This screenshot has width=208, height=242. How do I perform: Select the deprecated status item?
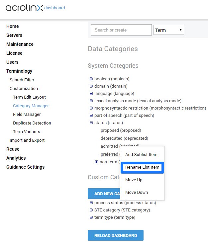[124, 138]
